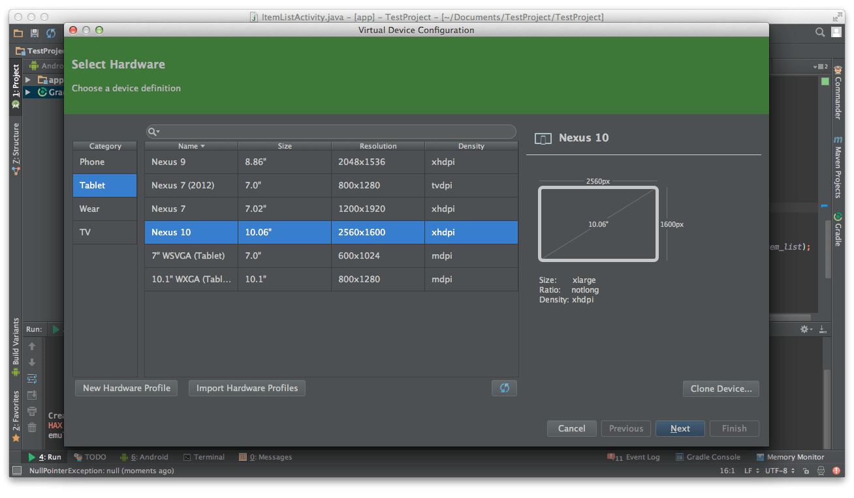Click the Synchronize icon in main toolbar
Screen dimensions: 854x498
coord(51,33)
